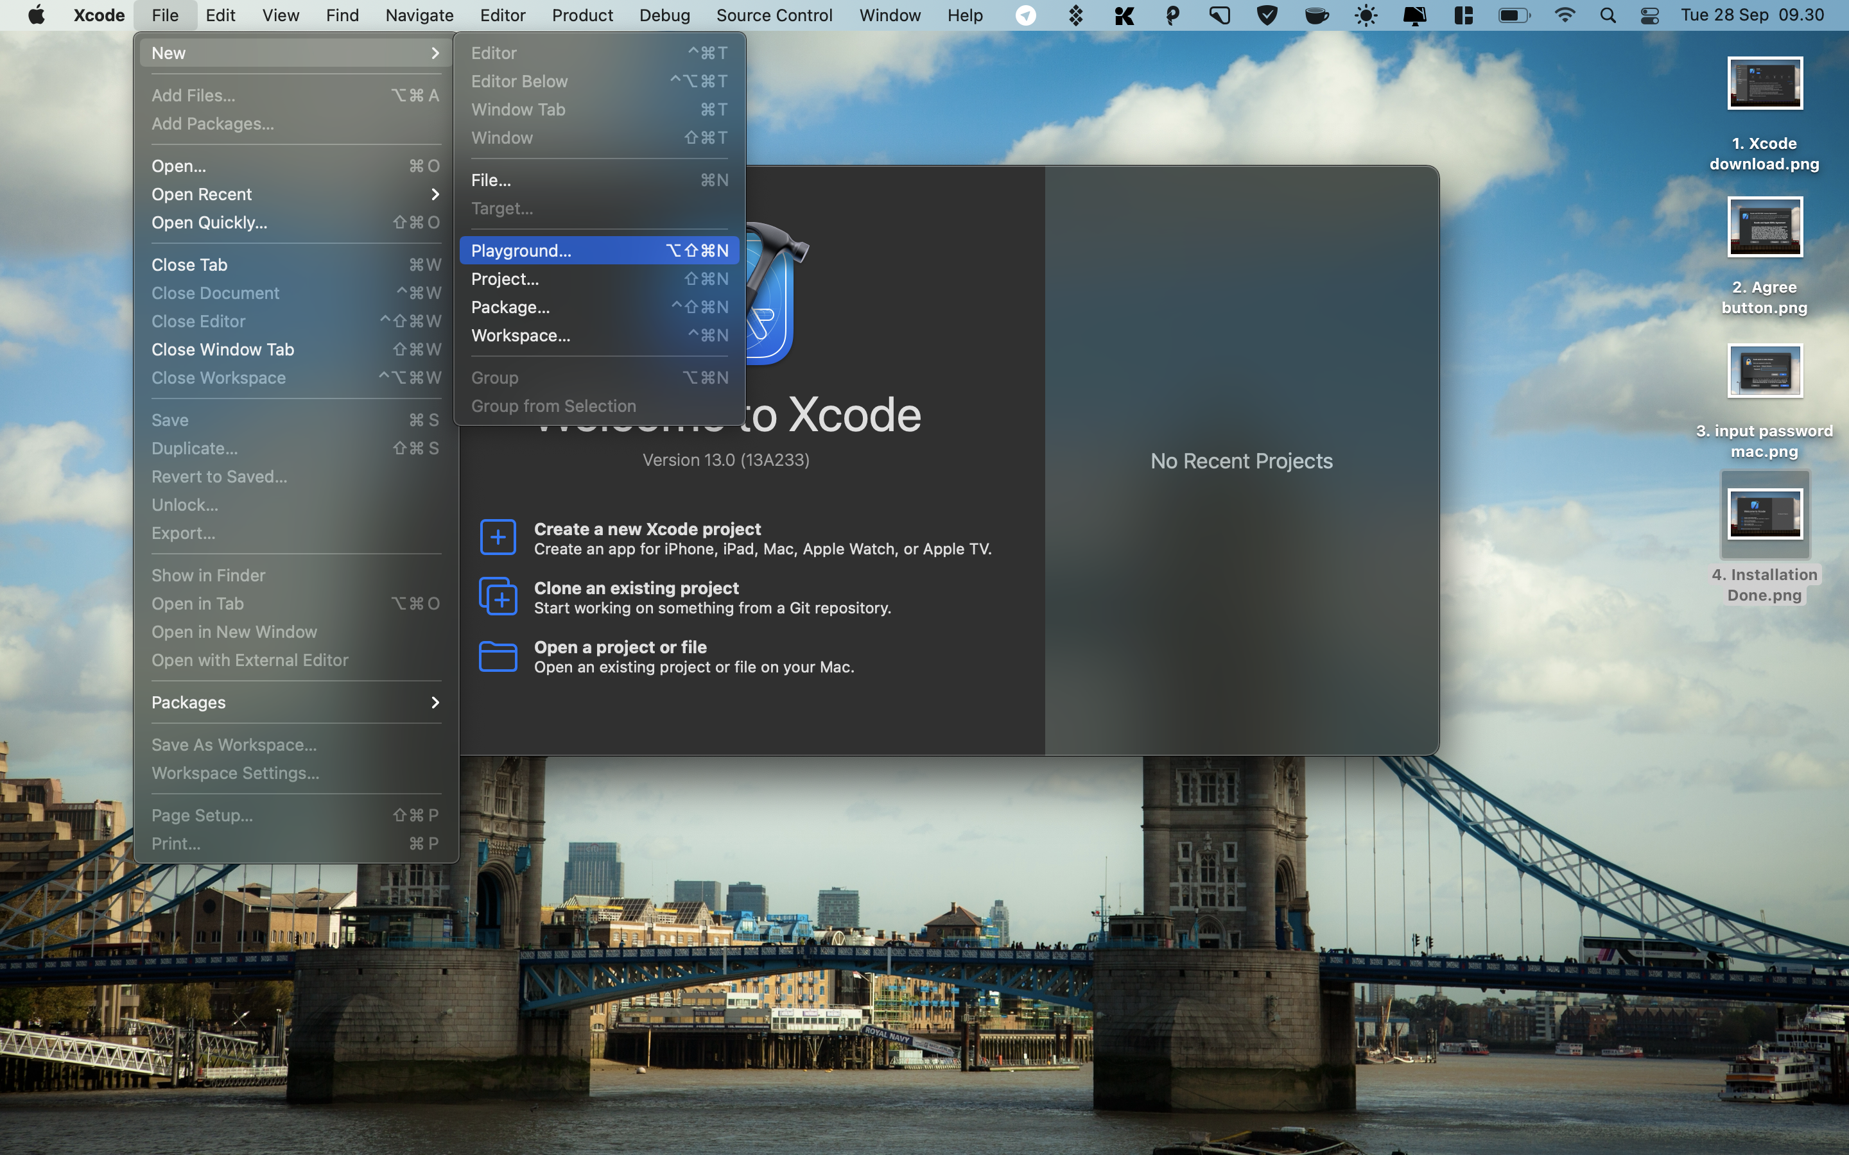Click the clone project icon

tap(498, 597)
